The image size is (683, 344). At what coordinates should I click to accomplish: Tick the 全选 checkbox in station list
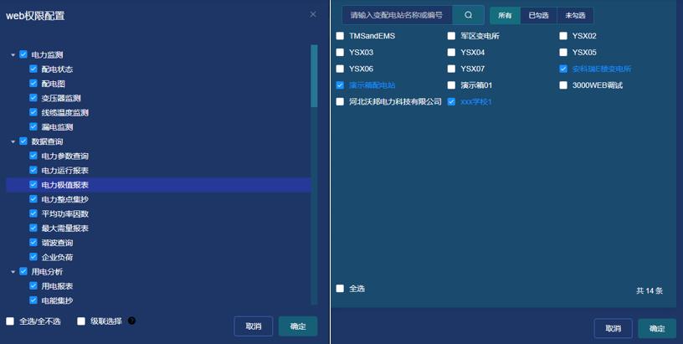(340, 289)
